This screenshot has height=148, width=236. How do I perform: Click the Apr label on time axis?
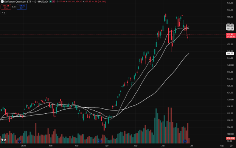[107, 146]
